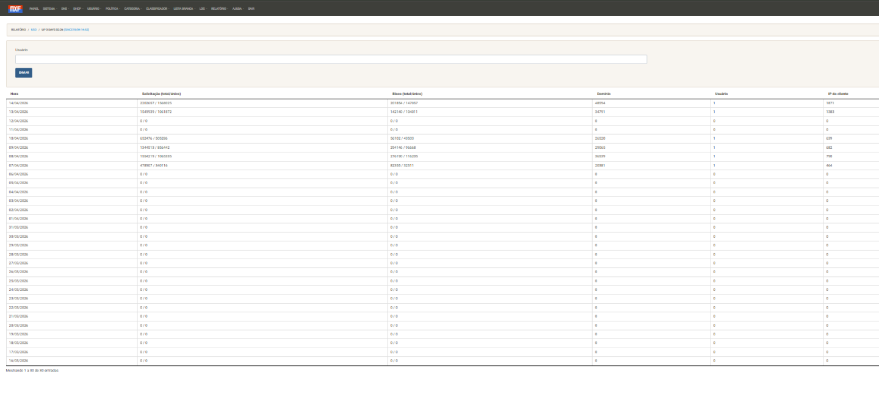Expand the AJUDA menu

(x=238, y=9)
